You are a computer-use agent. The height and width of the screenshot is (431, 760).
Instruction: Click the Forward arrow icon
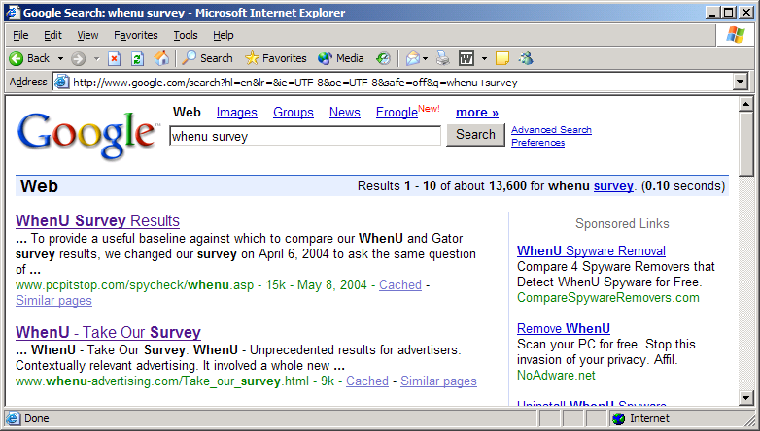coord(78,58)
